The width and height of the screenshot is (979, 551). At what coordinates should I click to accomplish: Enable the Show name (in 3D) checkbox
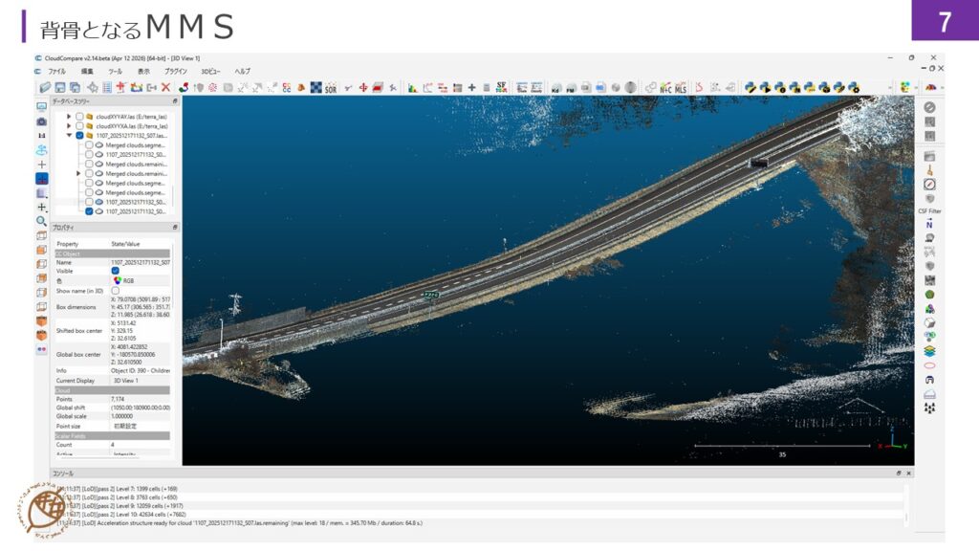(x=116, y=291)
